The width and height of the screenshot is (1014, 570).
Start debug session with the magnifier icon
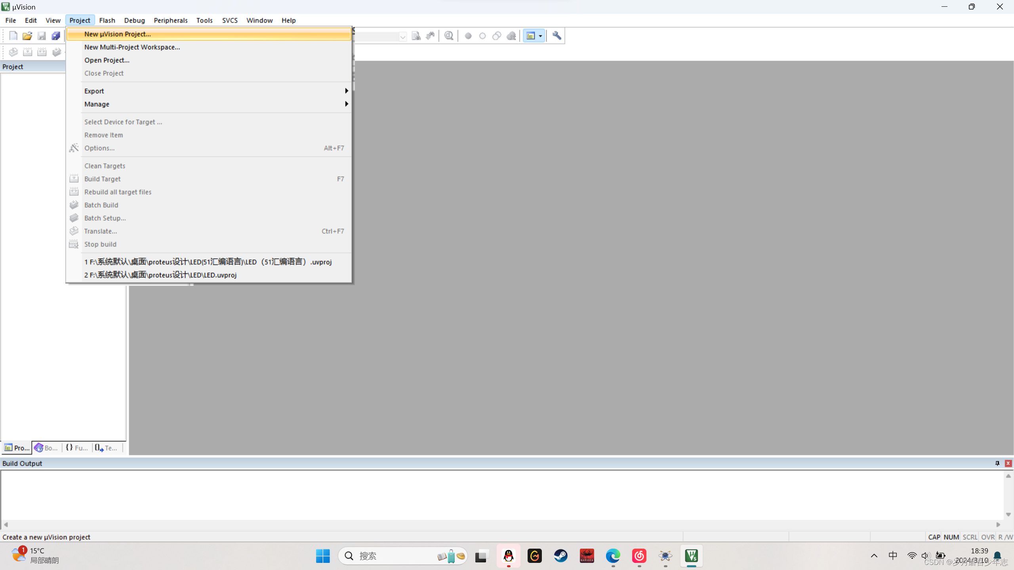[449, 36]
